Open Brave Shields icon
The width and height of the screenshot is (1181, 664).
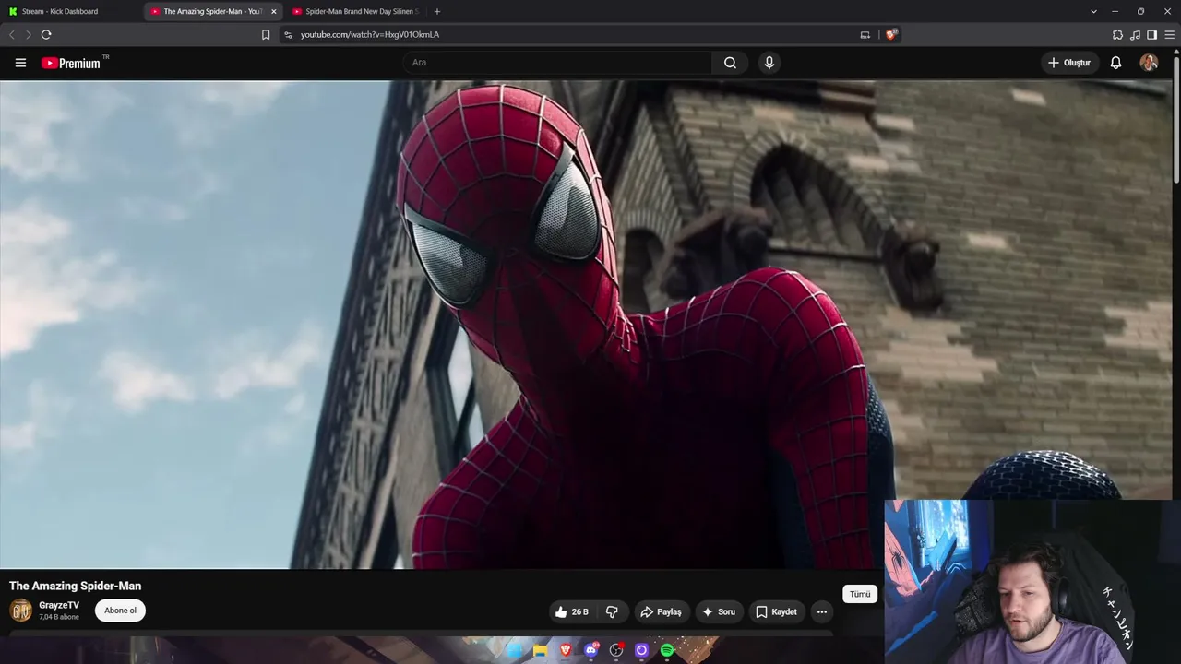[891, 34]
